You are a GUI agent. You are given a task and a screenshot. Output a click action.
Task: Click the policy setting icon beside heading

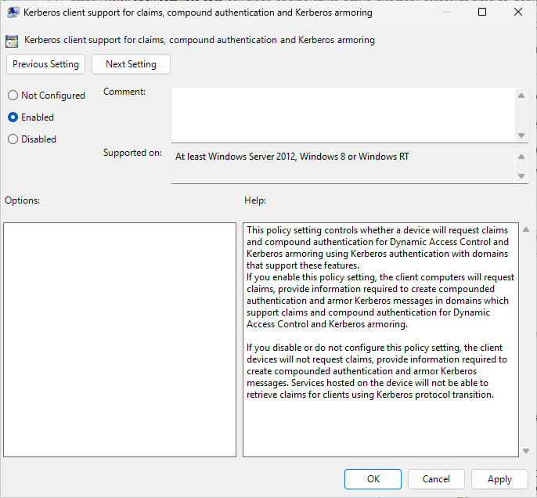[12, 41]
